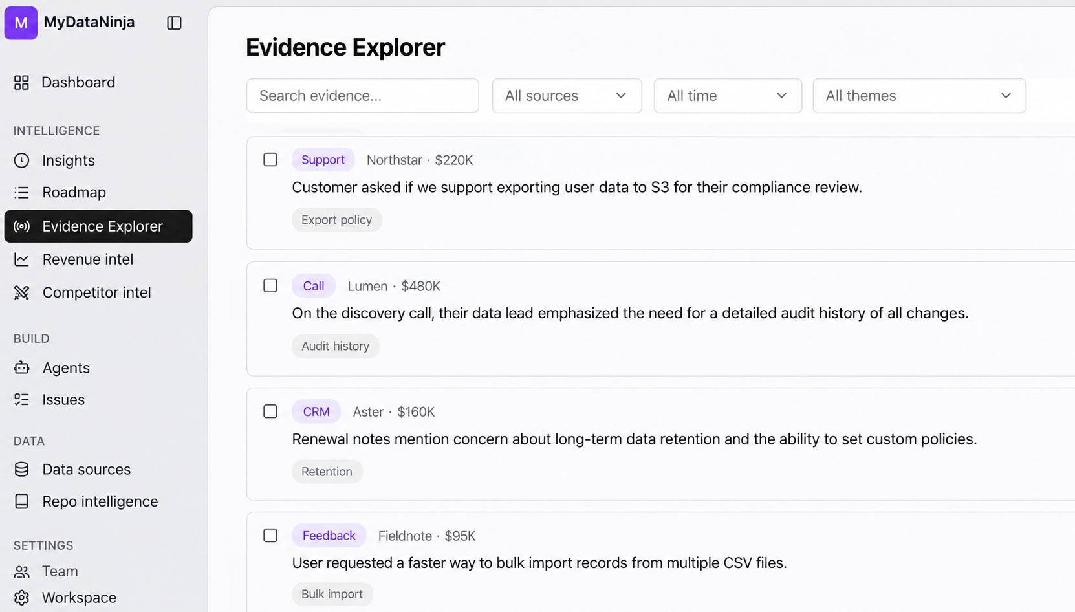The image size is (1075, 612).
Task: Click the INTELLIGENCE section label
Action: (56, 131)
